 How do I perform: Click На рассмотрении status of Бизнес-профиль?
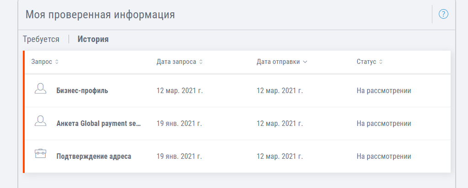coord(384,90)
